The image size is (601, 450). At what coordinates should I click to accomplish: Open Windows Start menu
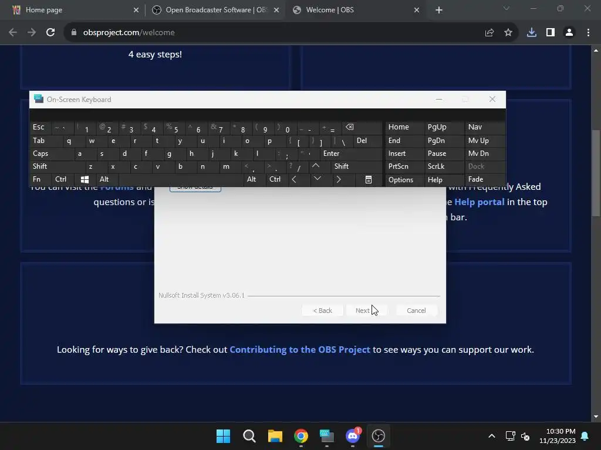pos(223,436)
